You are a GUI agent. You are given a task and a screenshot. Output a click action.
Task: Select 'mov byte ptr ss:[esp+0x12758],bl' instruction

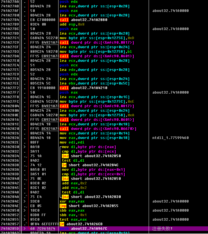pos(96,52)
